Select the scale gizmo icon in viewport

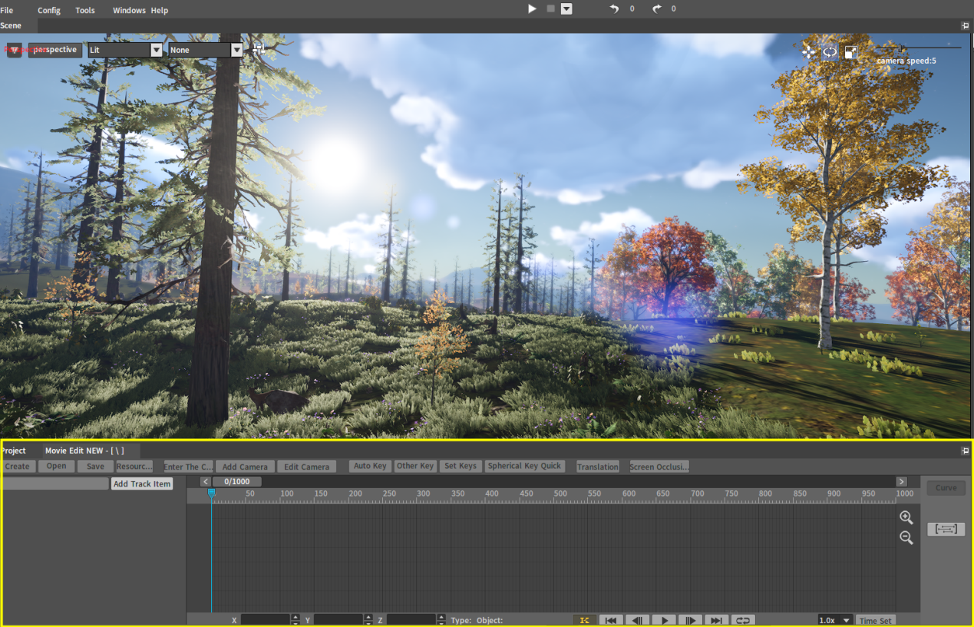[851, 51]
